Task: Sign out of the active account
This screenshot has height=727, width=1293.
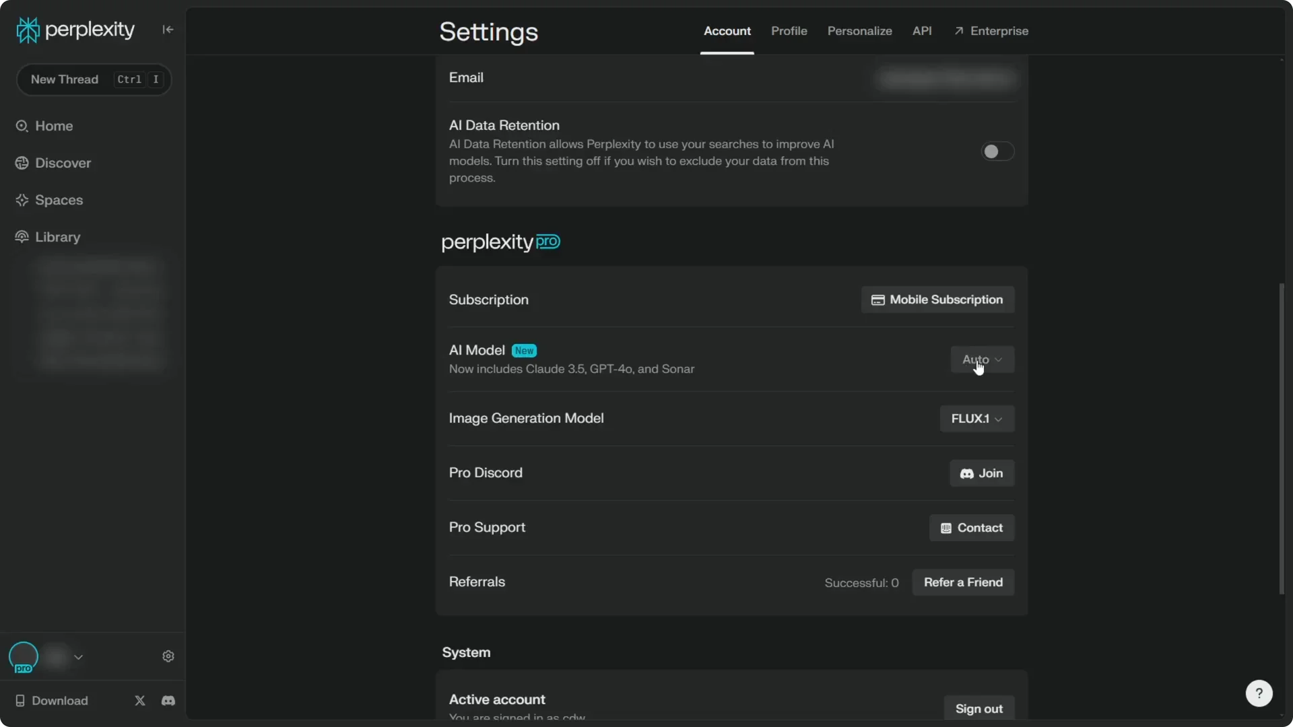Action: coord(979,707)
